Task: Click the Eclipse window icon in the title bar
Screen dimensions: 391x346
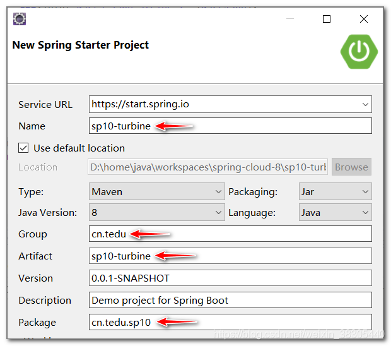Action: pos(20,19)
